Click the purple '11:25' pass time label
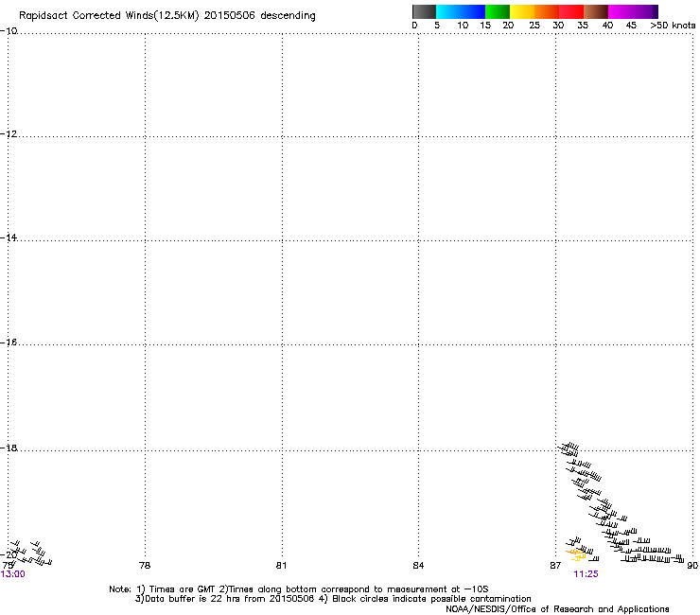 586,574
